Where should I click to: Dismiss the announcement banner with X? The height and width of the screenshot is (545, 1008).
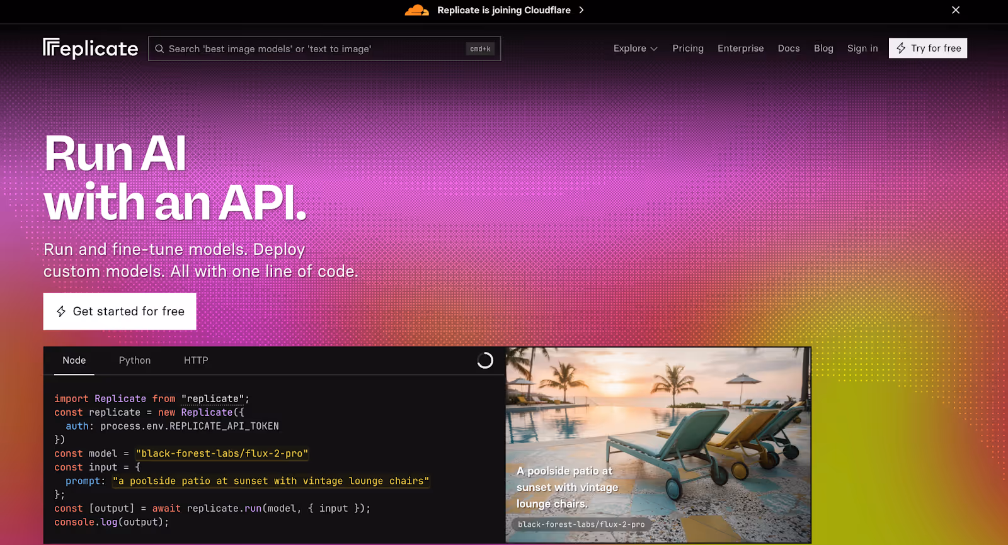pos(956,10)
